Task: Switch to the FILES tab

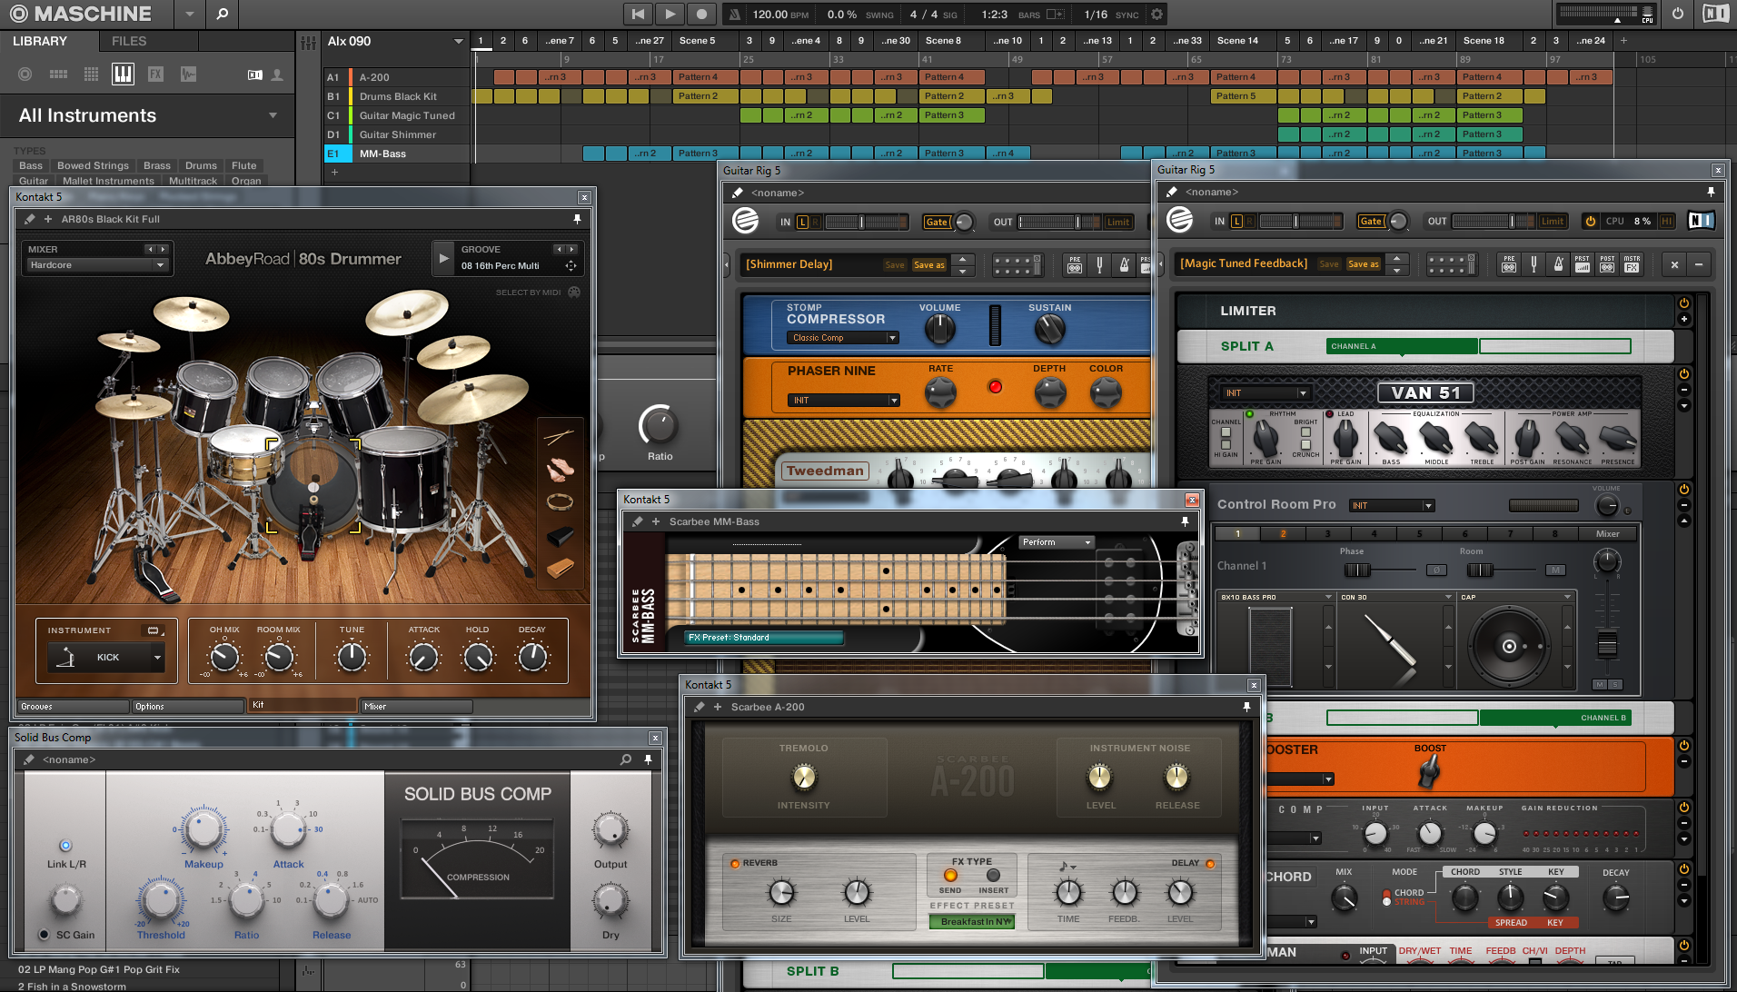Action: pos(129,41)
